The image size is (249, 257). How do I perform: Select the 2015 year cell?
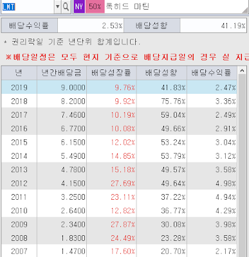tap(19, 142)
